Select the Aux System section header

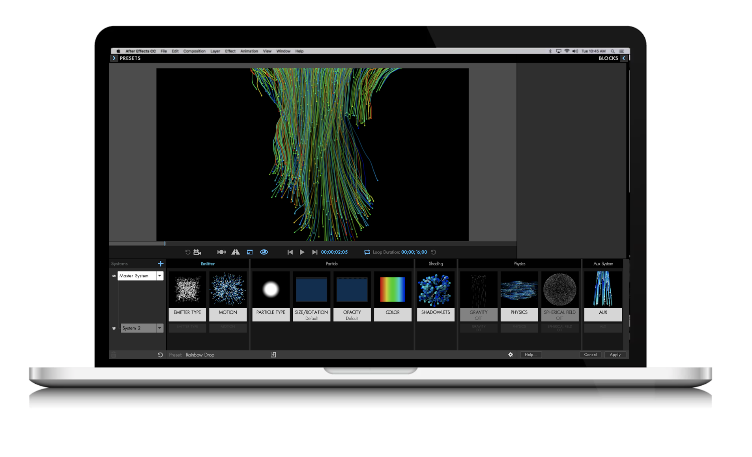click(x=603, y=264)
